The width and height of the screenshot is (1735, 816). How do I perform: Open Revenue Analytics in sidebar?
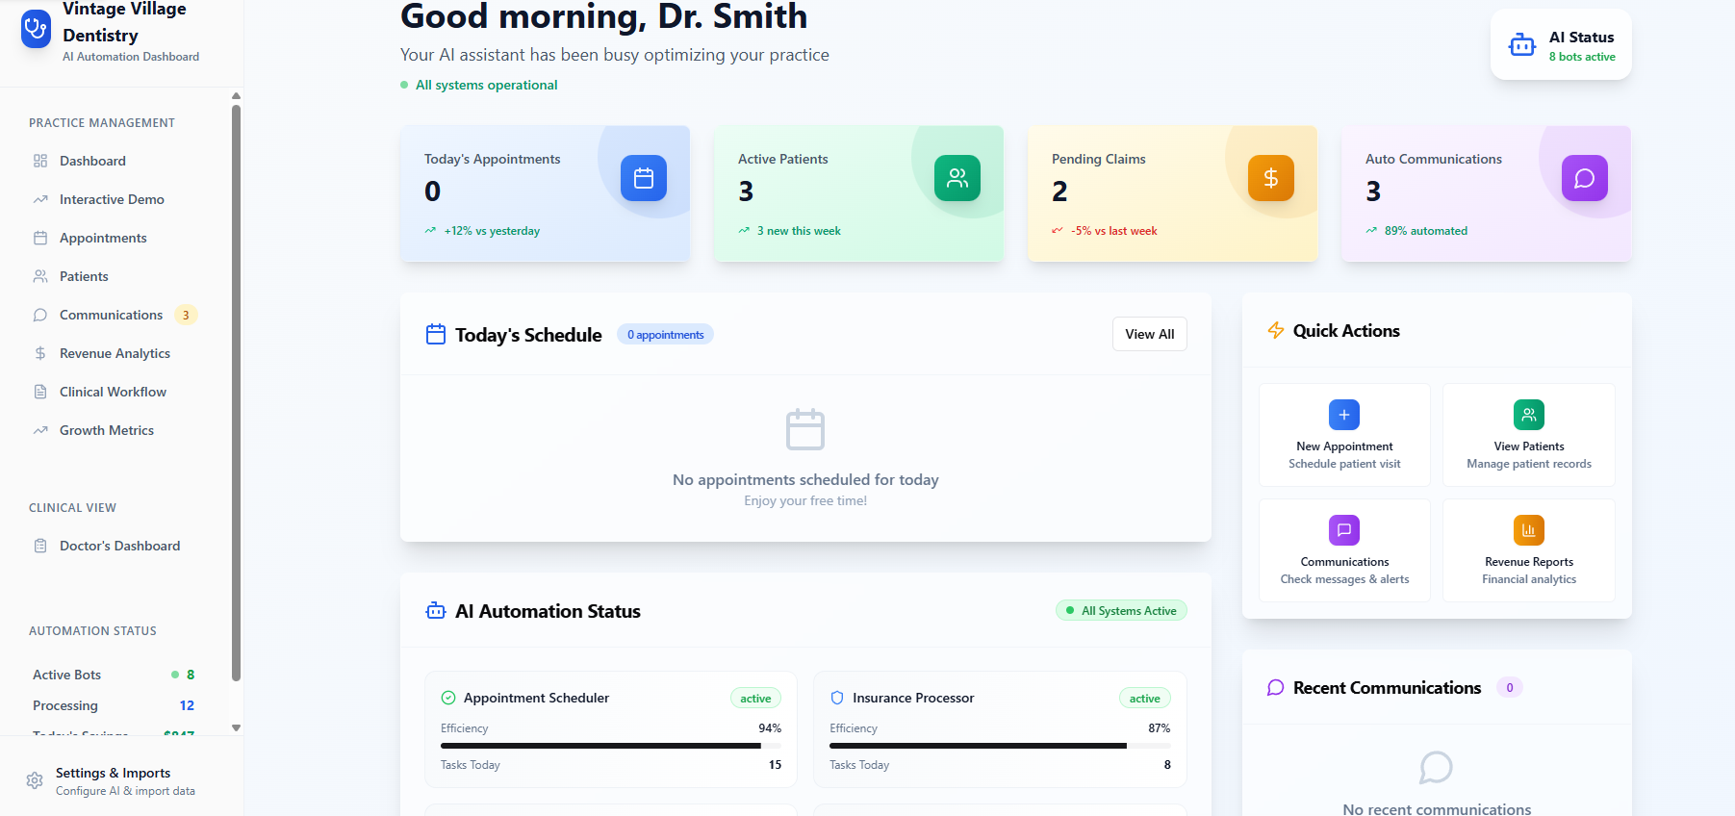(115, 353)
